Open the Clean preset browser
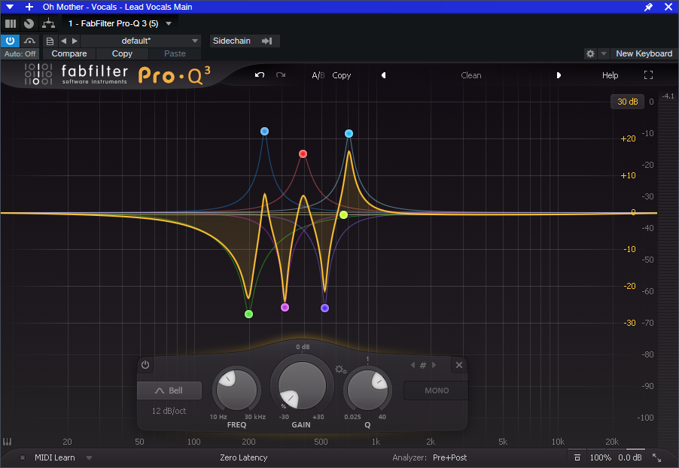 (x=470, y=75)
